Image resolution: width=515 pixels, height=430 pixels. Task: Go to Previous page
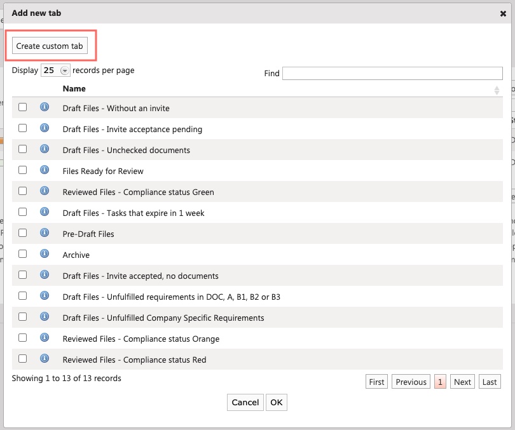tap(411, 382)
